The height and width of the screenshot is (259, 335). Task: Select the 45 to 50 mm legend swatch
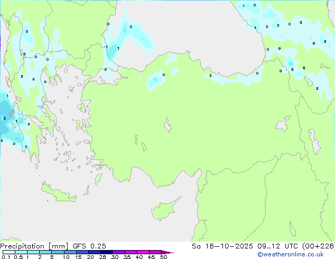coord(155,253)
